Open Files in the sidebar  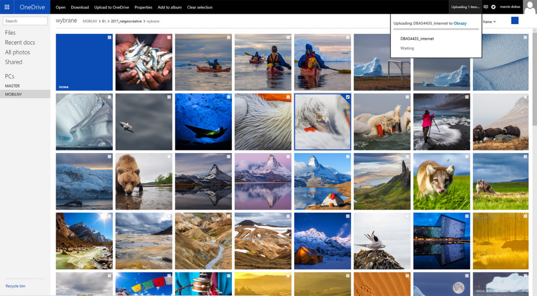point(10,33)
